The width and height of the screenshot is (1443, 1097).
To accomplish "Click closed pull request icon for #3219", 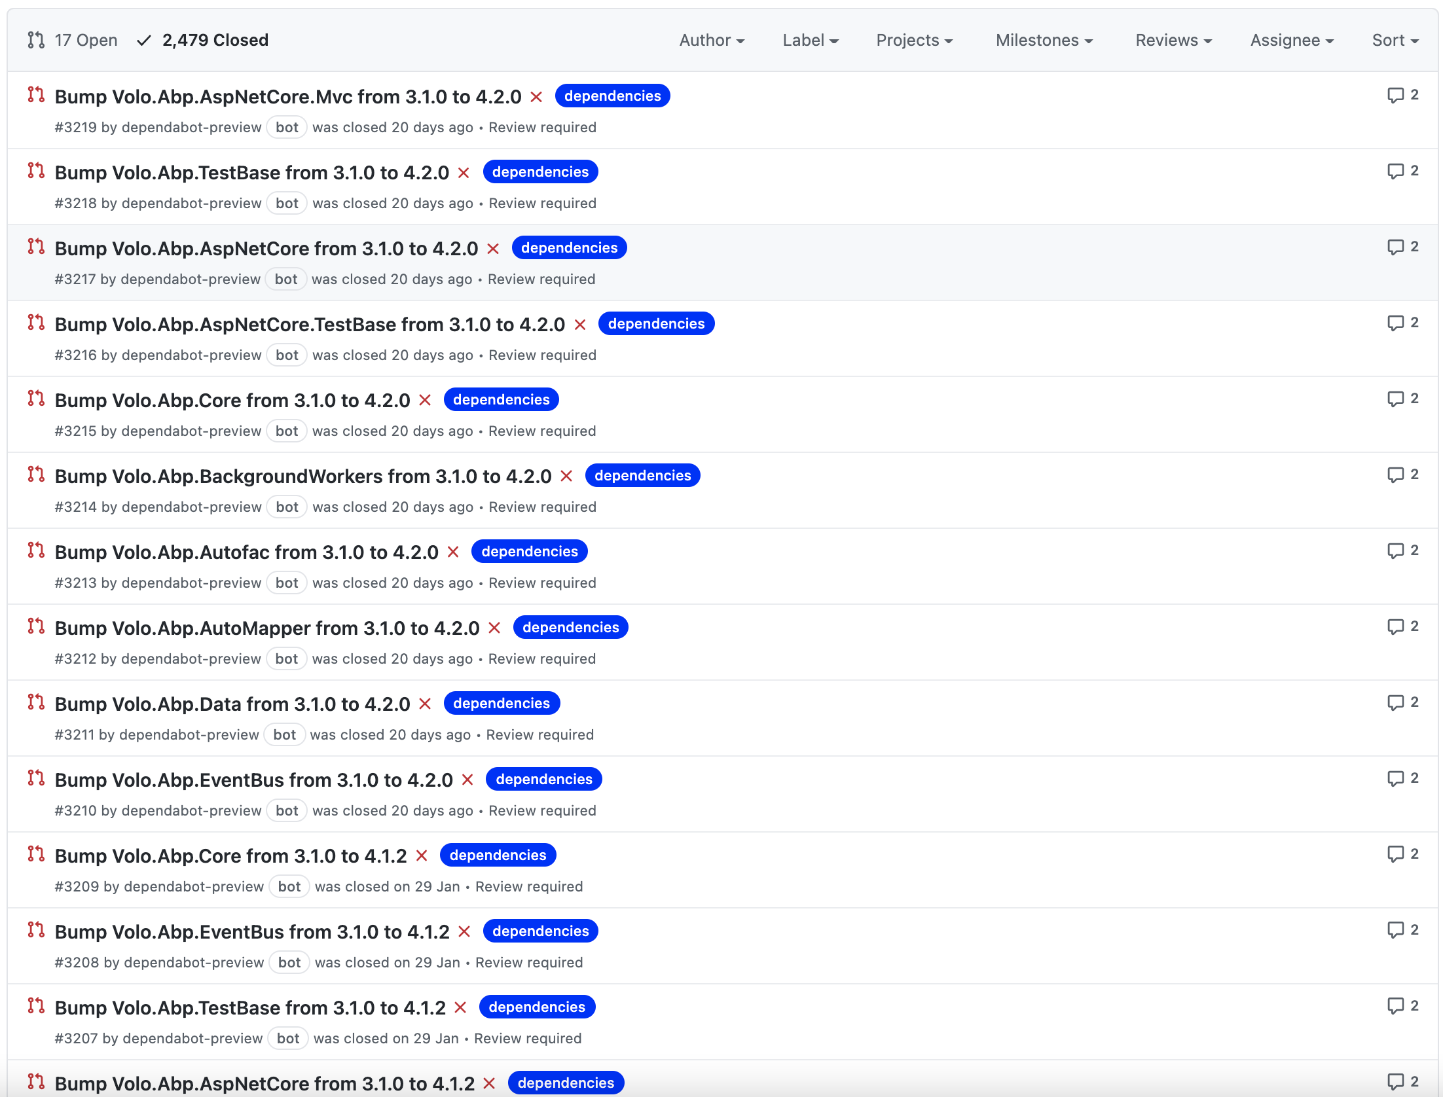I will pos(36,95).
